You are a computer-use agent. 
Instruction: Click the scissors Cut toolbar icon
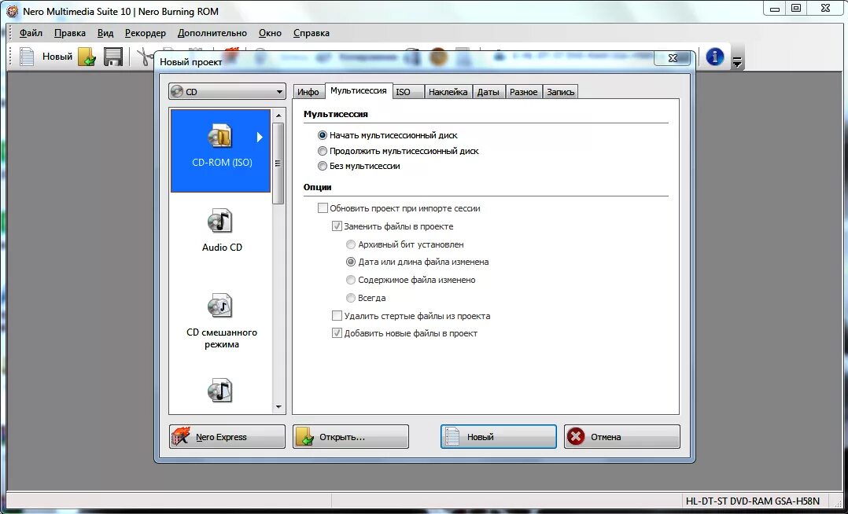(145, 57)
